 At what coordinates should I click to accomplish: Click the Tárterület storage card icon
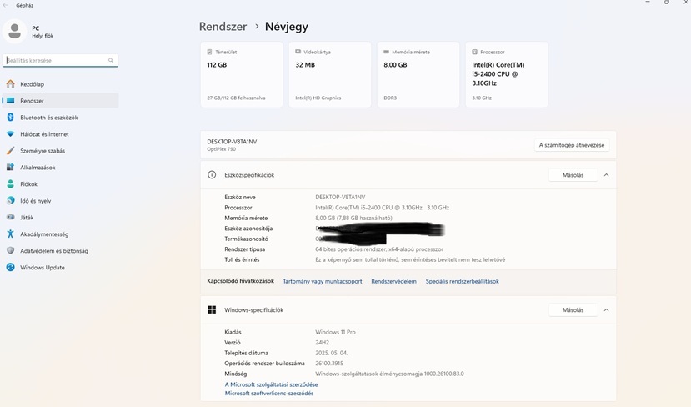point(209,52)
